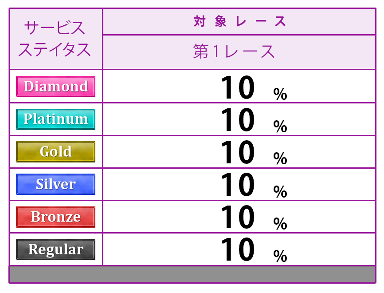
Task: Click the gray bar below the table
Action: click(192, 274)
